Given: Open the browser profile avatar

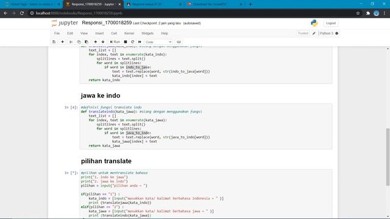Looking at the screenshot, I should click(377, 13).
